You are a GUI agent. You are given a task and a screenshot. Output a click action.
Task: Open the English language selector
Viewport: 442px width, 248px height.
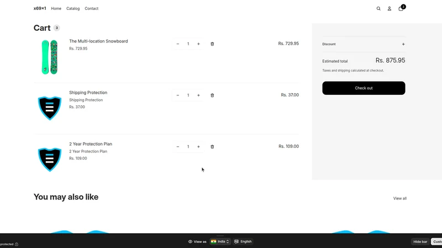(243, 241)
